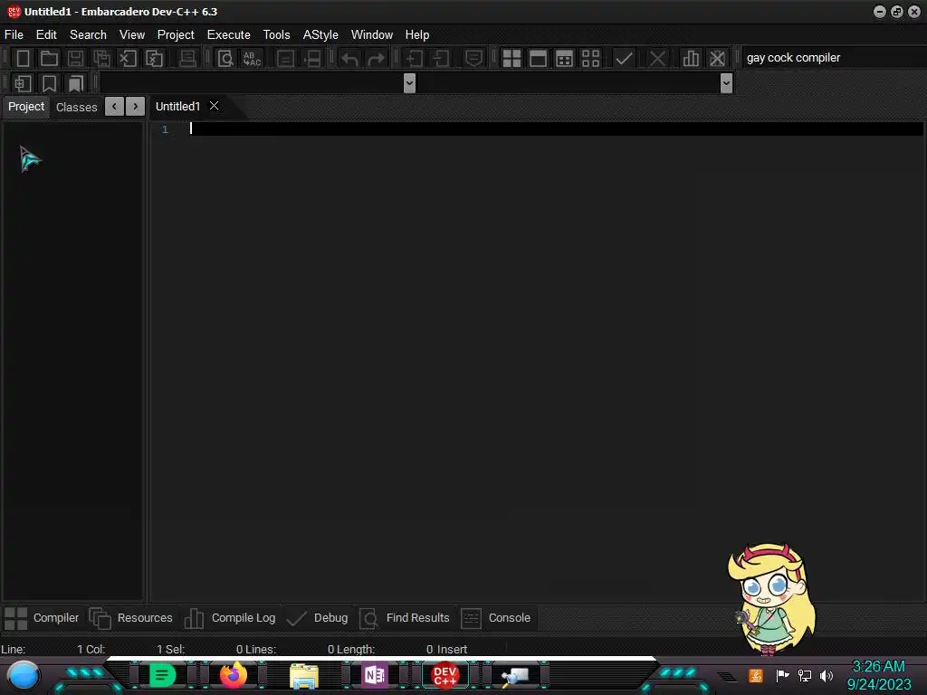This screenshot has height=695, width=927.
Task: Click the Open folder toolbar icon
Action: tap(49, 59)
